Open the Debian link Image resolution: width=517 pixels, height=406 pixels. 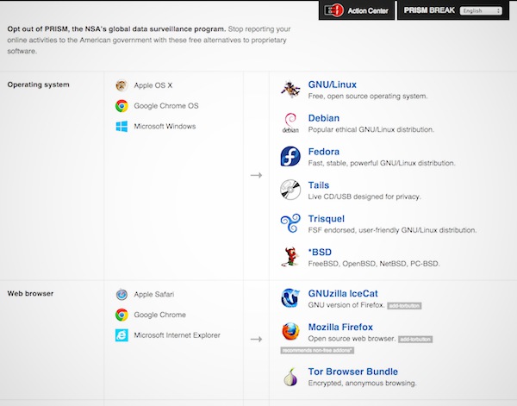click(x=323, y=118)
